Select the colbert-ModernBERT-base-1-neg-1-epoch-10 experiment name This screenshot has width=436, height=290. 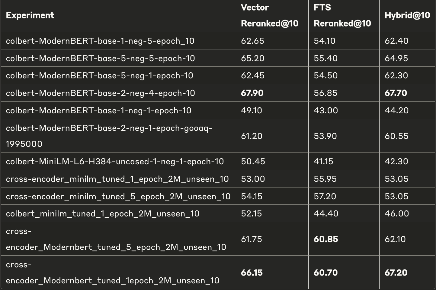98,110
